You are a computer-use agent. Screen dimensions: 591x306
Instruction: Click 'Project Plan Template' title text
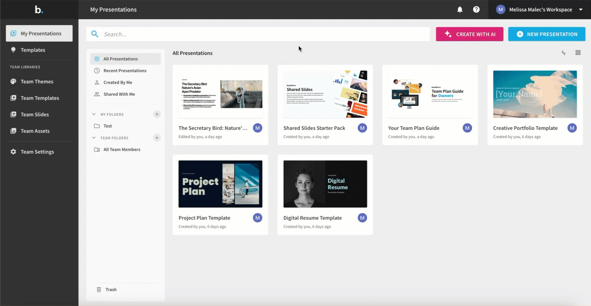pyautogui.click(x=204, y=218)
